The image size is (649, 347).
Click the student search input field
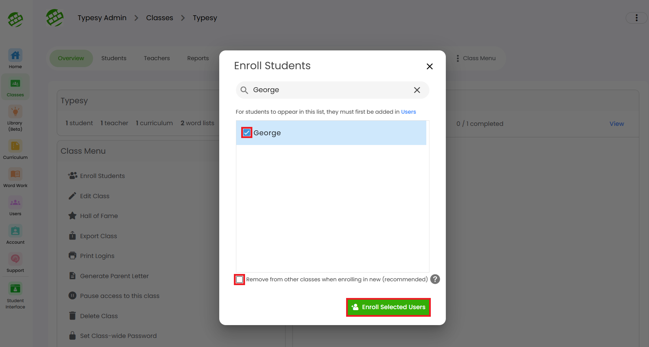328,90
